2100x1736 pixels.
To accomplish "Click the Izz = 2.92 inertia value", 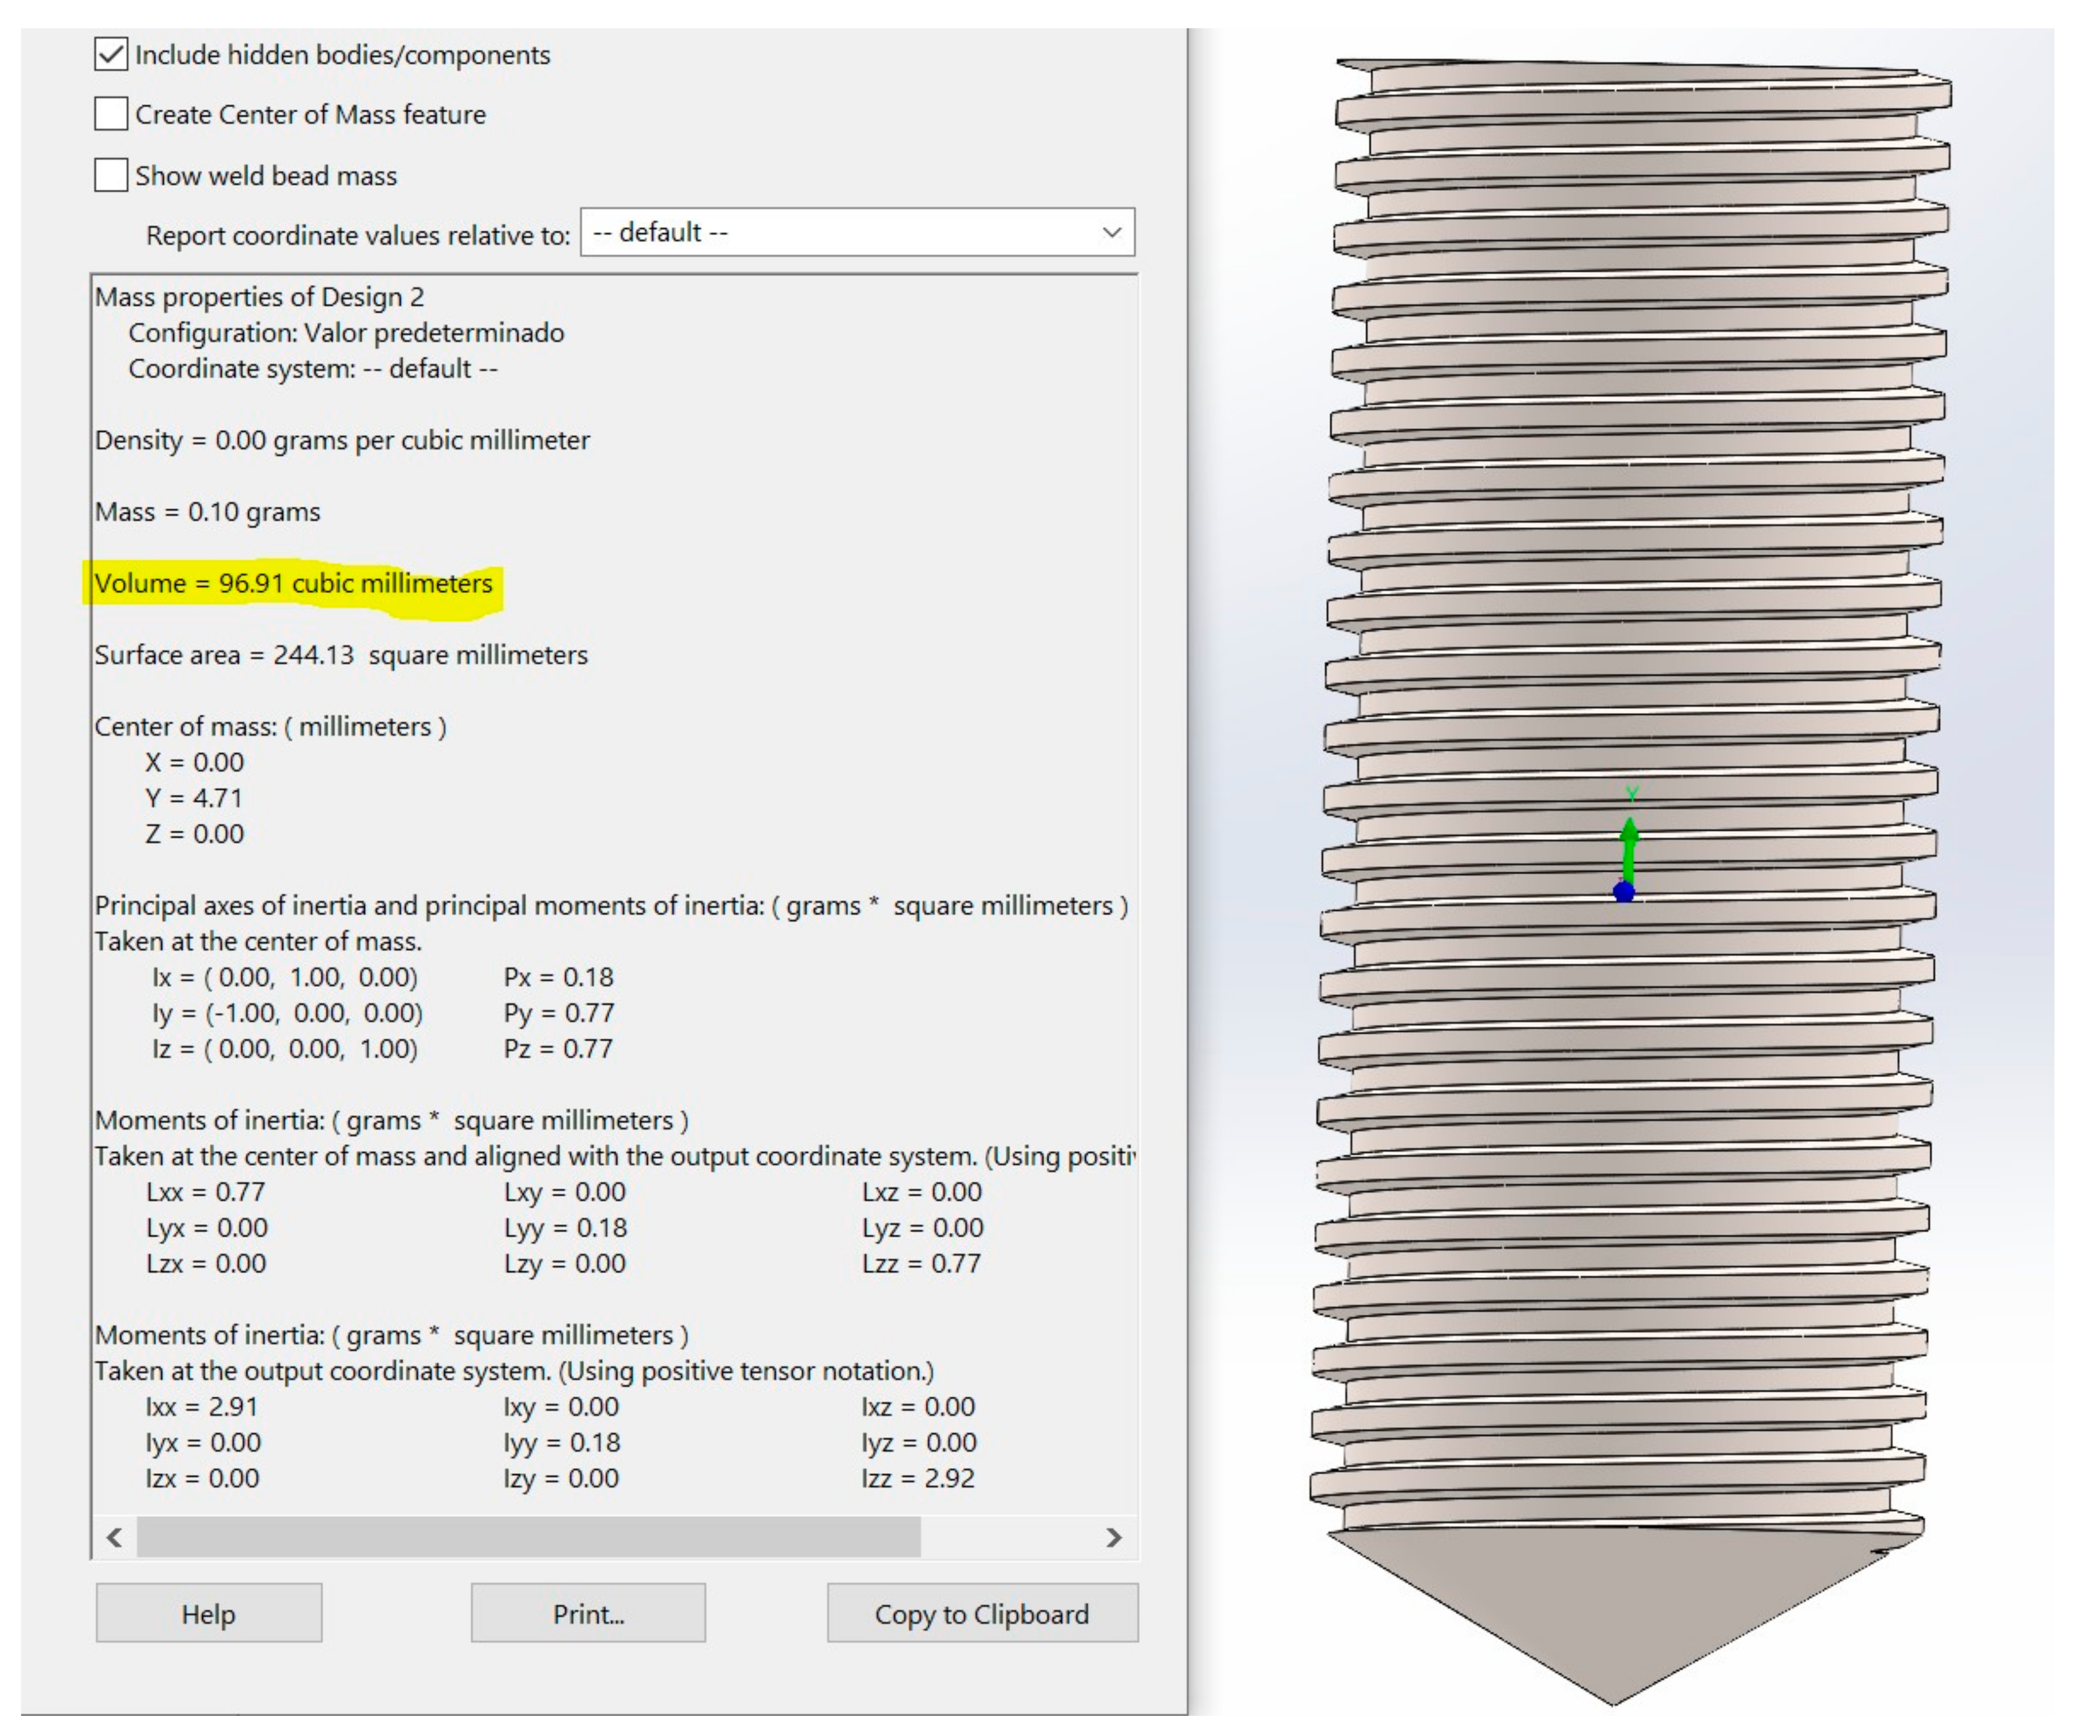I will (x=917, y=1478).
